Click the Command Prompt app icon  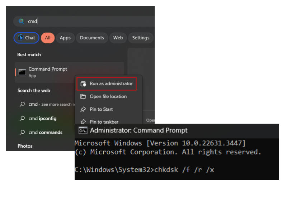click(22, 72)
